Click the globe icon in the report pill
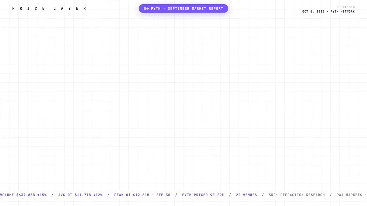The height and width of the screenshot is (206, 367). pyautogui.click(x=146, y=9)
